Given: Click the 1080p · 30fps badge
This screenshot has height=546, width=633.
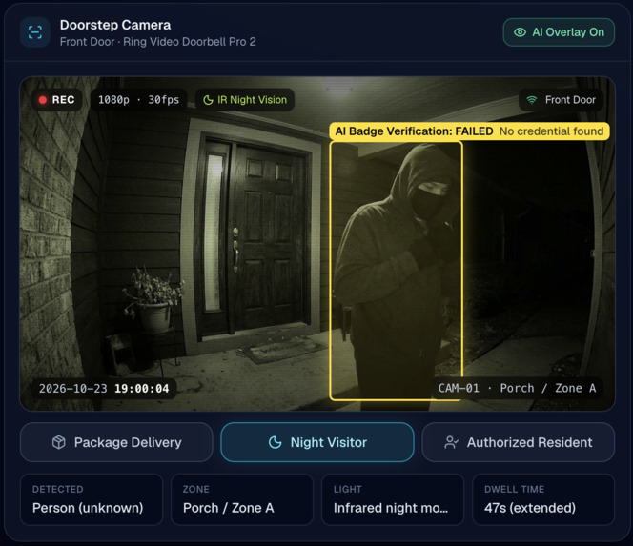Looking at the screenshot, I should [138, 100].
